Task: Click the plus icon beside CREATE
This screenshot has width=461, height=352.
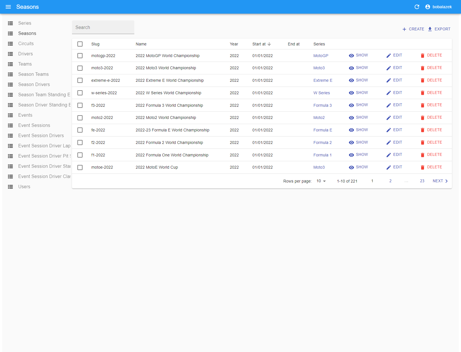Action: point(404,29)
